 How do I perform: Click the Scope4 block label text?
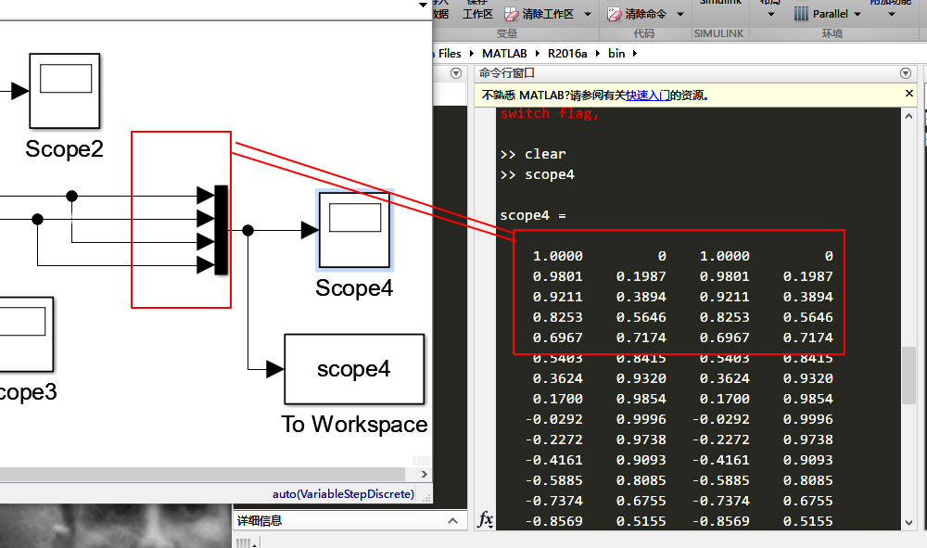point(354,288)
